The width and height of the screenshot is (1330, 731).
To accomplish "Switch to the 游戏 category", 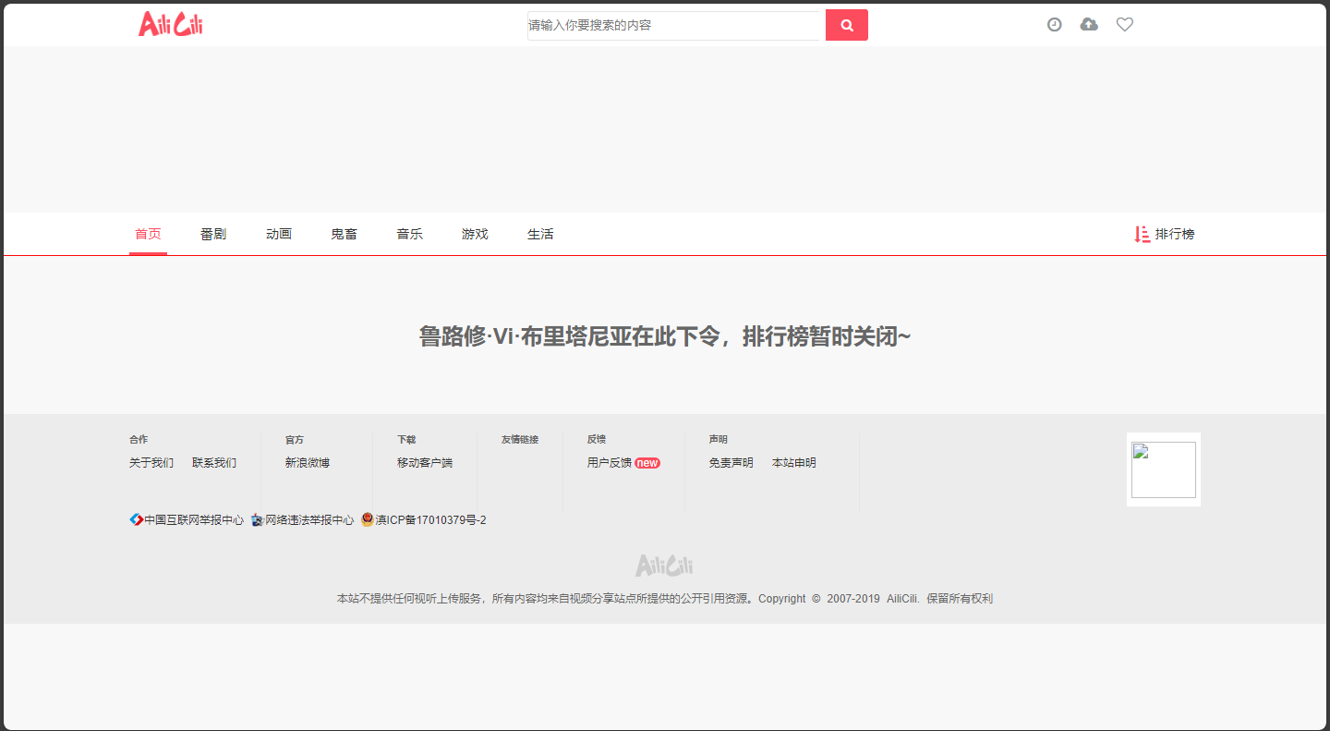I will point(475,235).
